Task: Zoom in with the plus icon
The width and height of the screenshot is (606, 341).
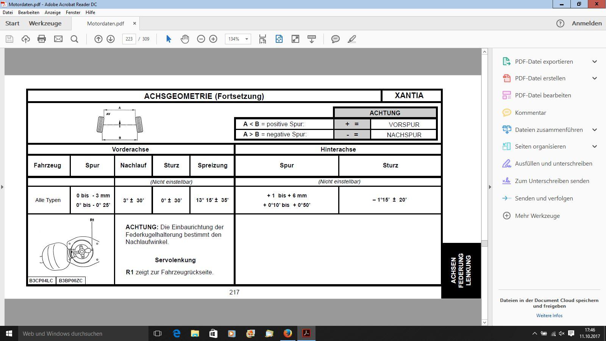Action: pos(213,39)
